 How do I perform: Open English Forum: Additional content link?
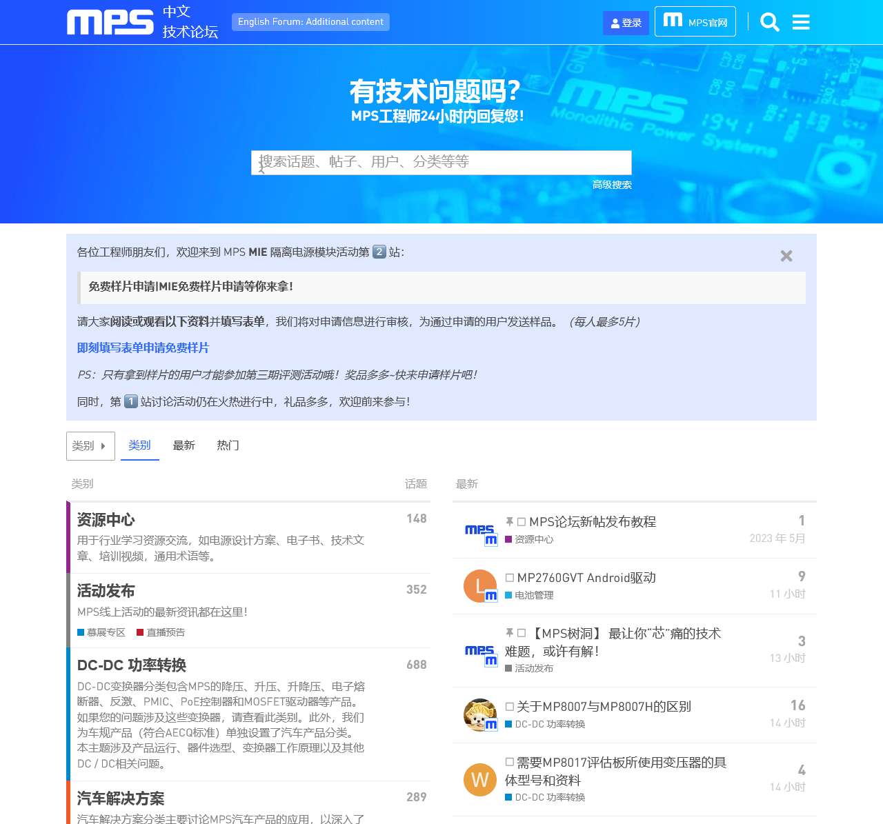tap(310, 22)
